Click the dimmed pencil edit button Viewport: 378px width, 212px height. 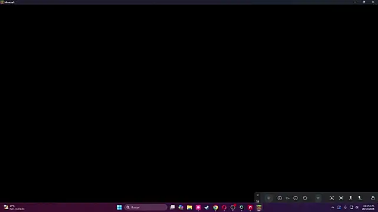coord(318,198)
